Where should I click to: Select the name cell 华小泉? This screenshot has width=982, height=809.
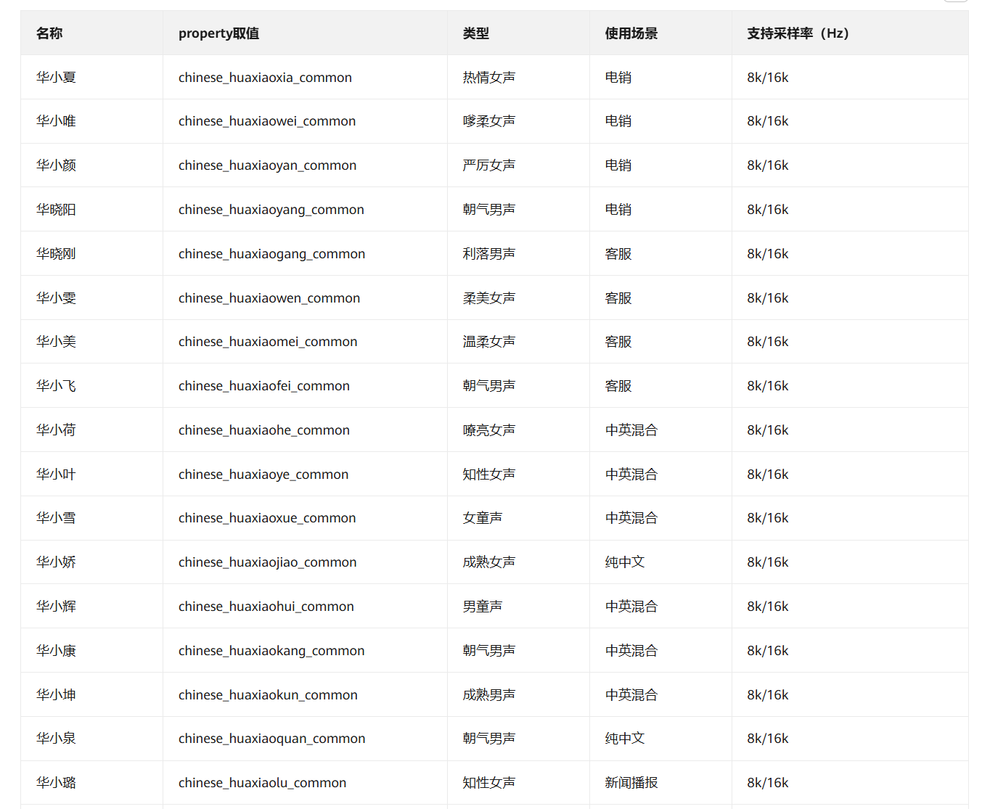pos(56,739)
